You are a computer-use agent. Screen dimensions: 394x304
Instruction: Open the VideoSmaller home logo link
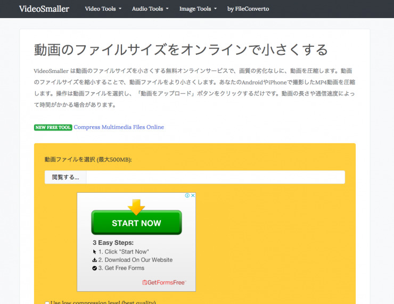click(44, 9)
